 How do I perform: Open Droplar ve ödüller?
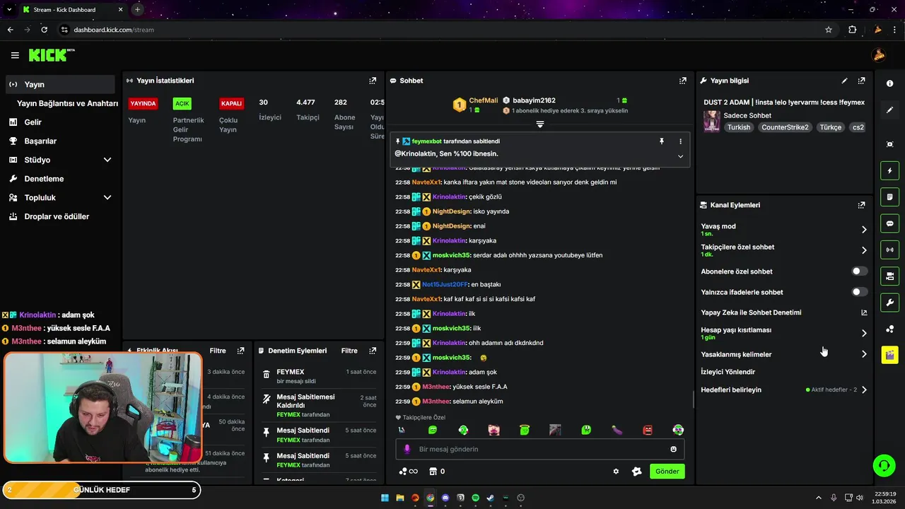point(60,216)
